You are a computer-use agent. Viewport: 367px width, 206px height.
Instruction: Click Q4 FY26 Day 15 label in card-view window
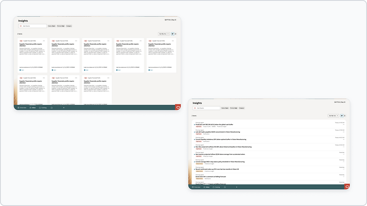pos(171,20)
